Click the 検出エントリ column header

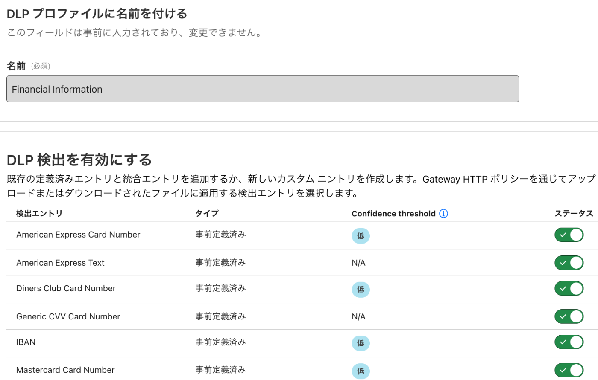[x=39, y=213]
